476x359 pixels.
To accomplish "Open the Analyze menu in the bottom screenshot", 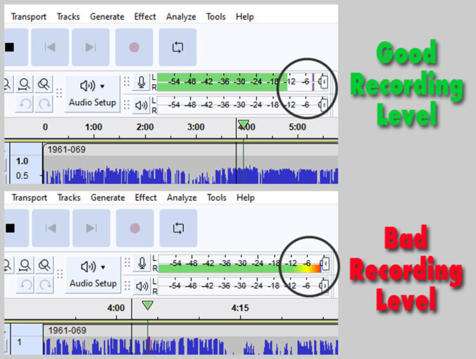I will click(x=182, y=197).
